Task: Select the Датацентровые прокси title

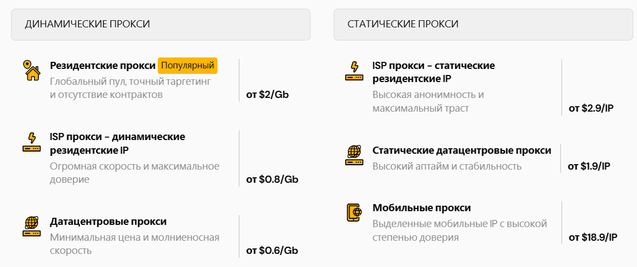Action: tap(108, 222)
